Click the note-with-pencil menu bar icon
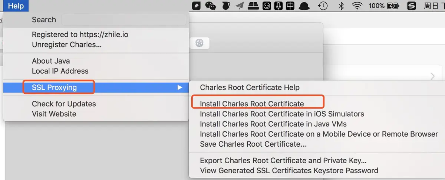 pos(196,6)
